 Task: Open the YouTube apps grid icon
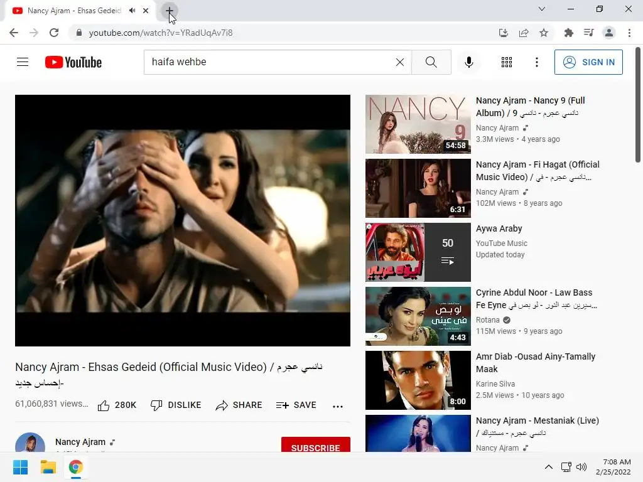(x=507, y=62)
